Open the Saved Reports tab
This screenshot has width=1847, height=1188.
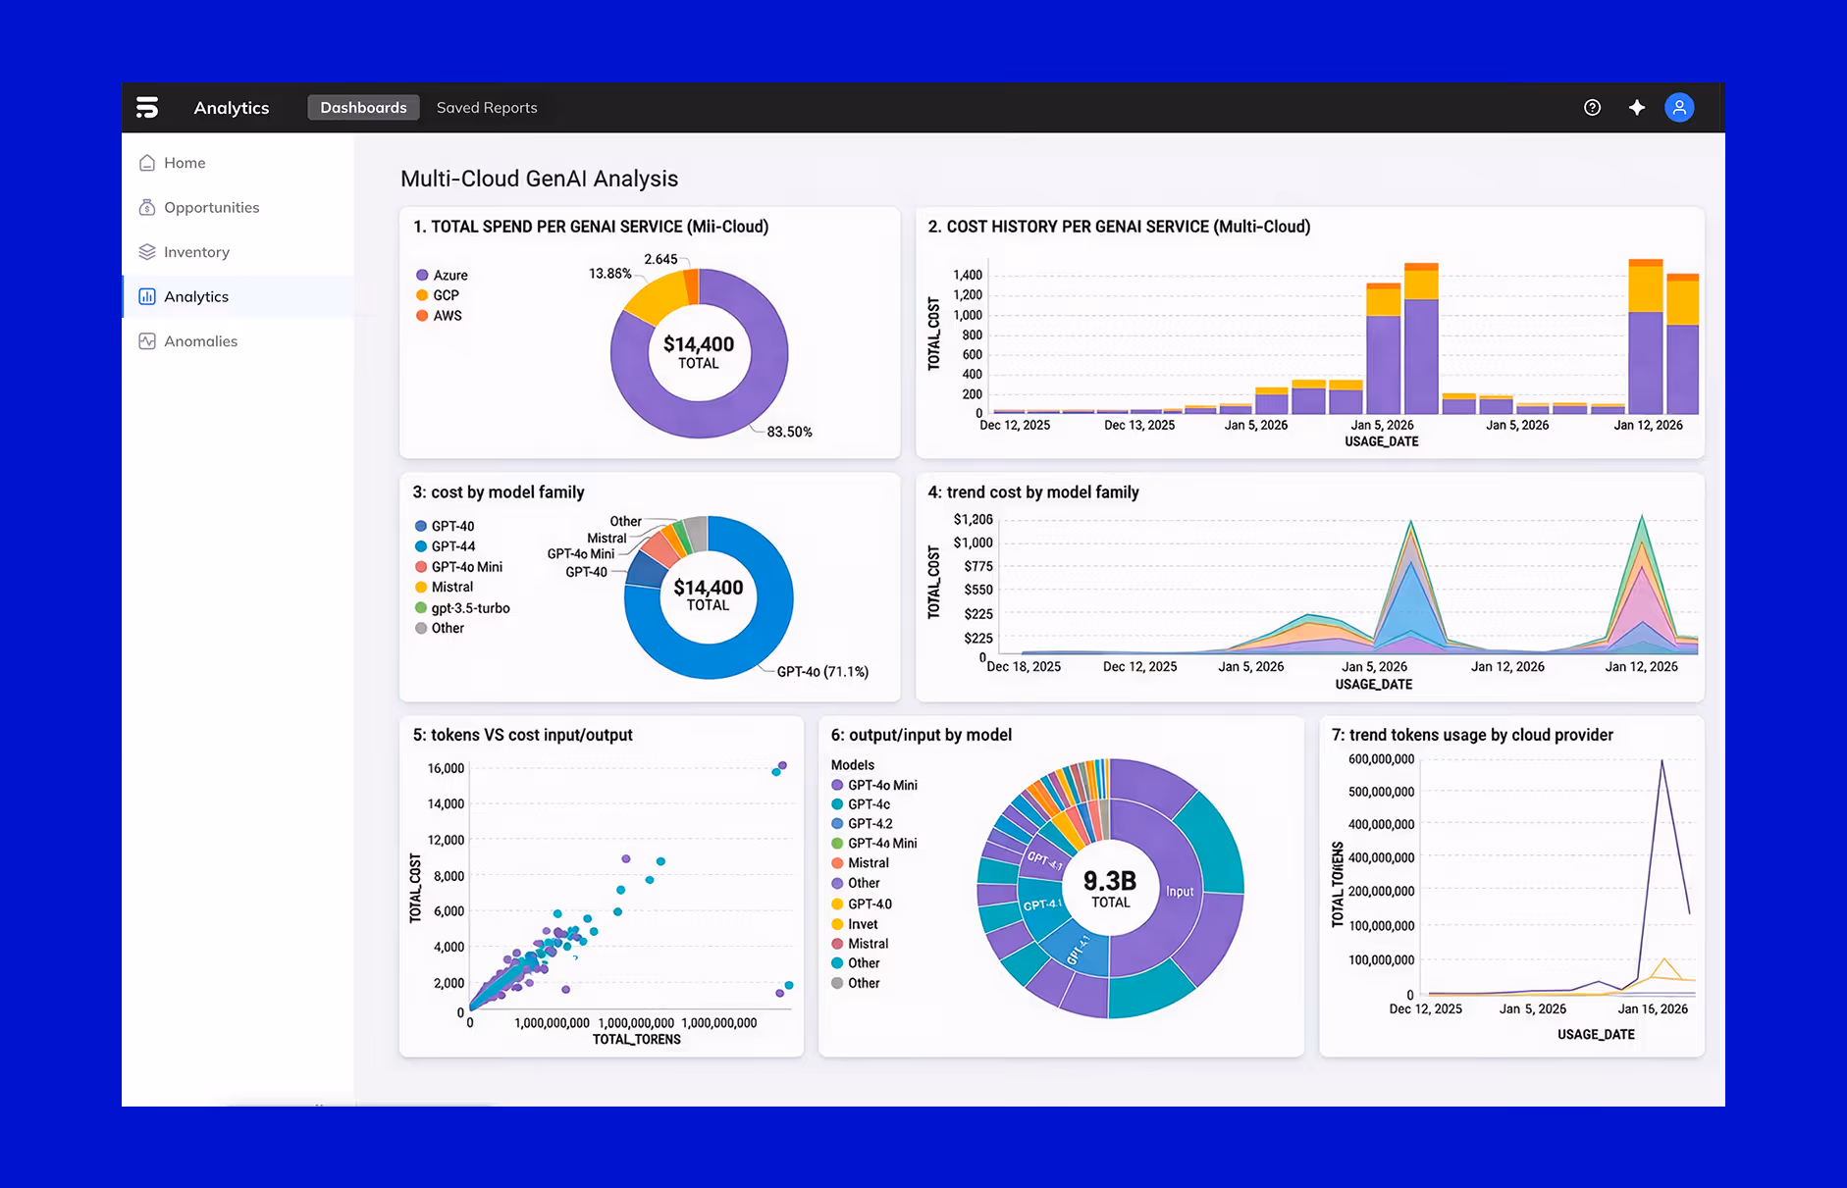[486, 107]
